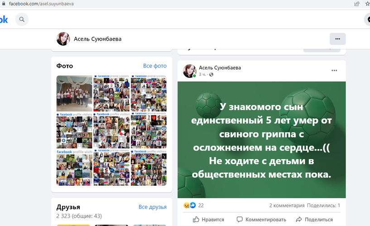Click the top-left photo thumbnail in Фото

tap(74, 94)
